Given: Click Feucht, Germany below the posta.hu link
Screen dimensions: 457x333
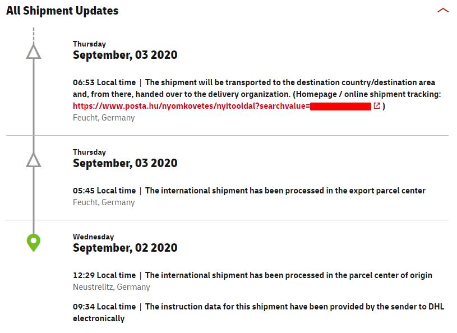Looking at the screenshot, I should [x=104, y=118].
